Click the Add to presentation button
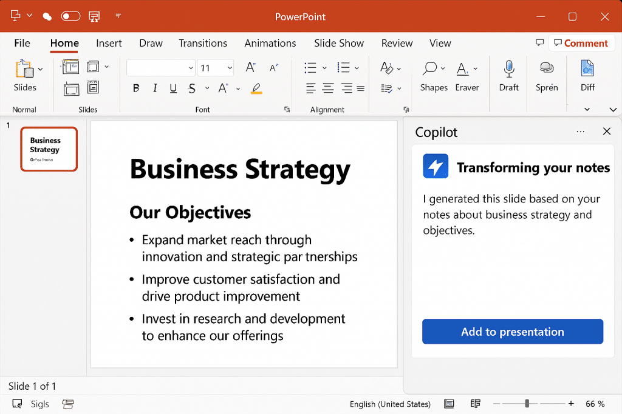The width and height of the screenshot is (622, 414). 513,332
